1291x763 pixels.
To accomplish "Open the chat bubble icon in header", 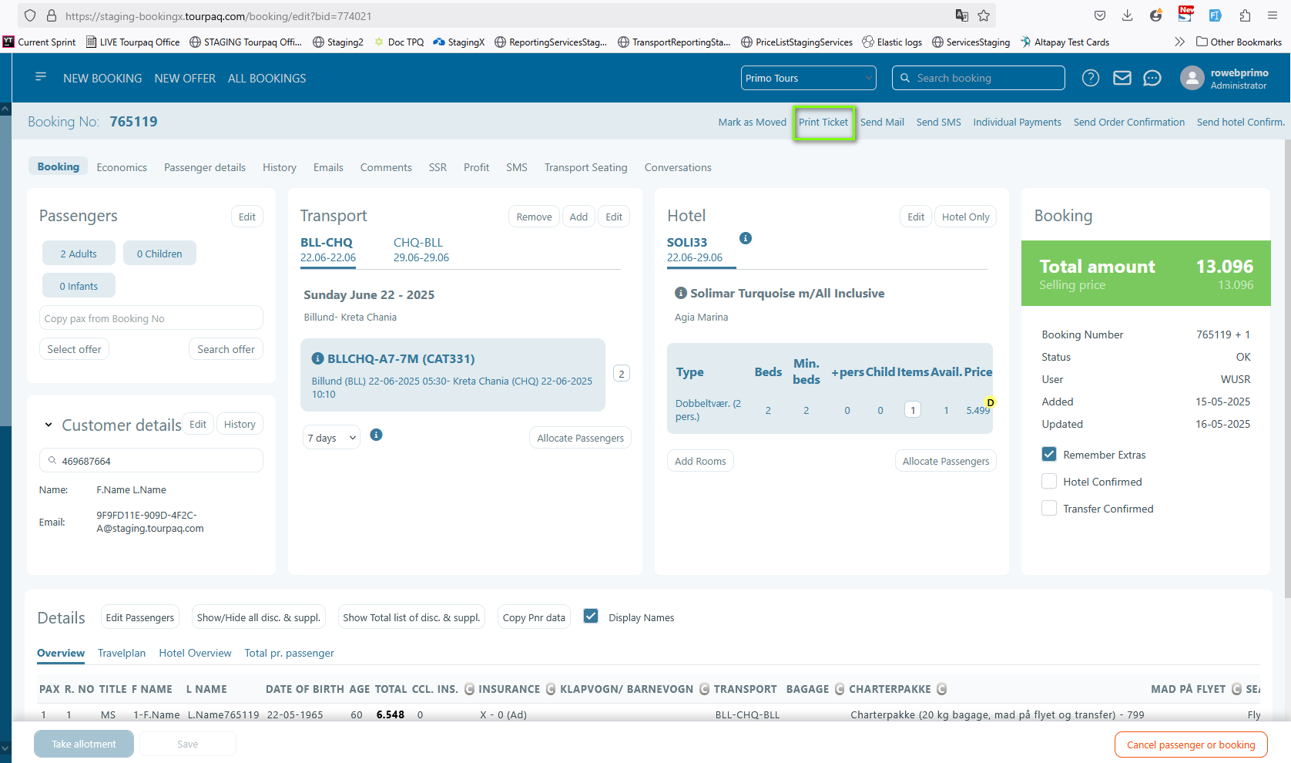I will point(1152,78).
